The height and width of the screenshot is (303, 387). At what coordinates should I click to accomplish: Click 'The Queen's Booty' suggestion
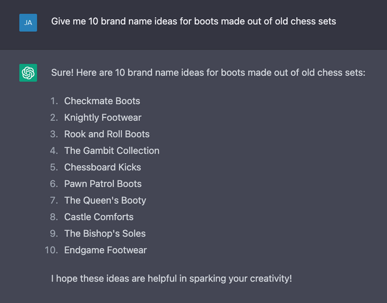pyautogui.click(x=105, y=201)
